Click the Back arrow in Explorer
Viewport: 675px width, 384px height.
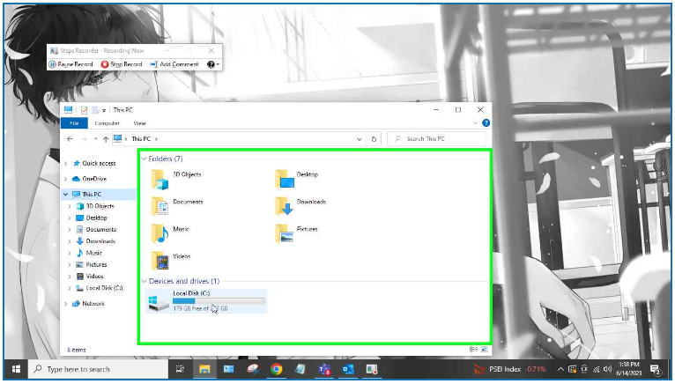70,139
